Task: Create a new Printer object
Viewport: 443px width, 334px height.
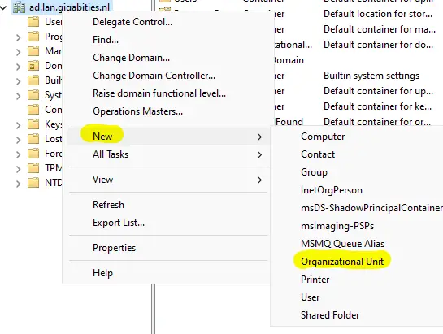Action: [315, 280]
